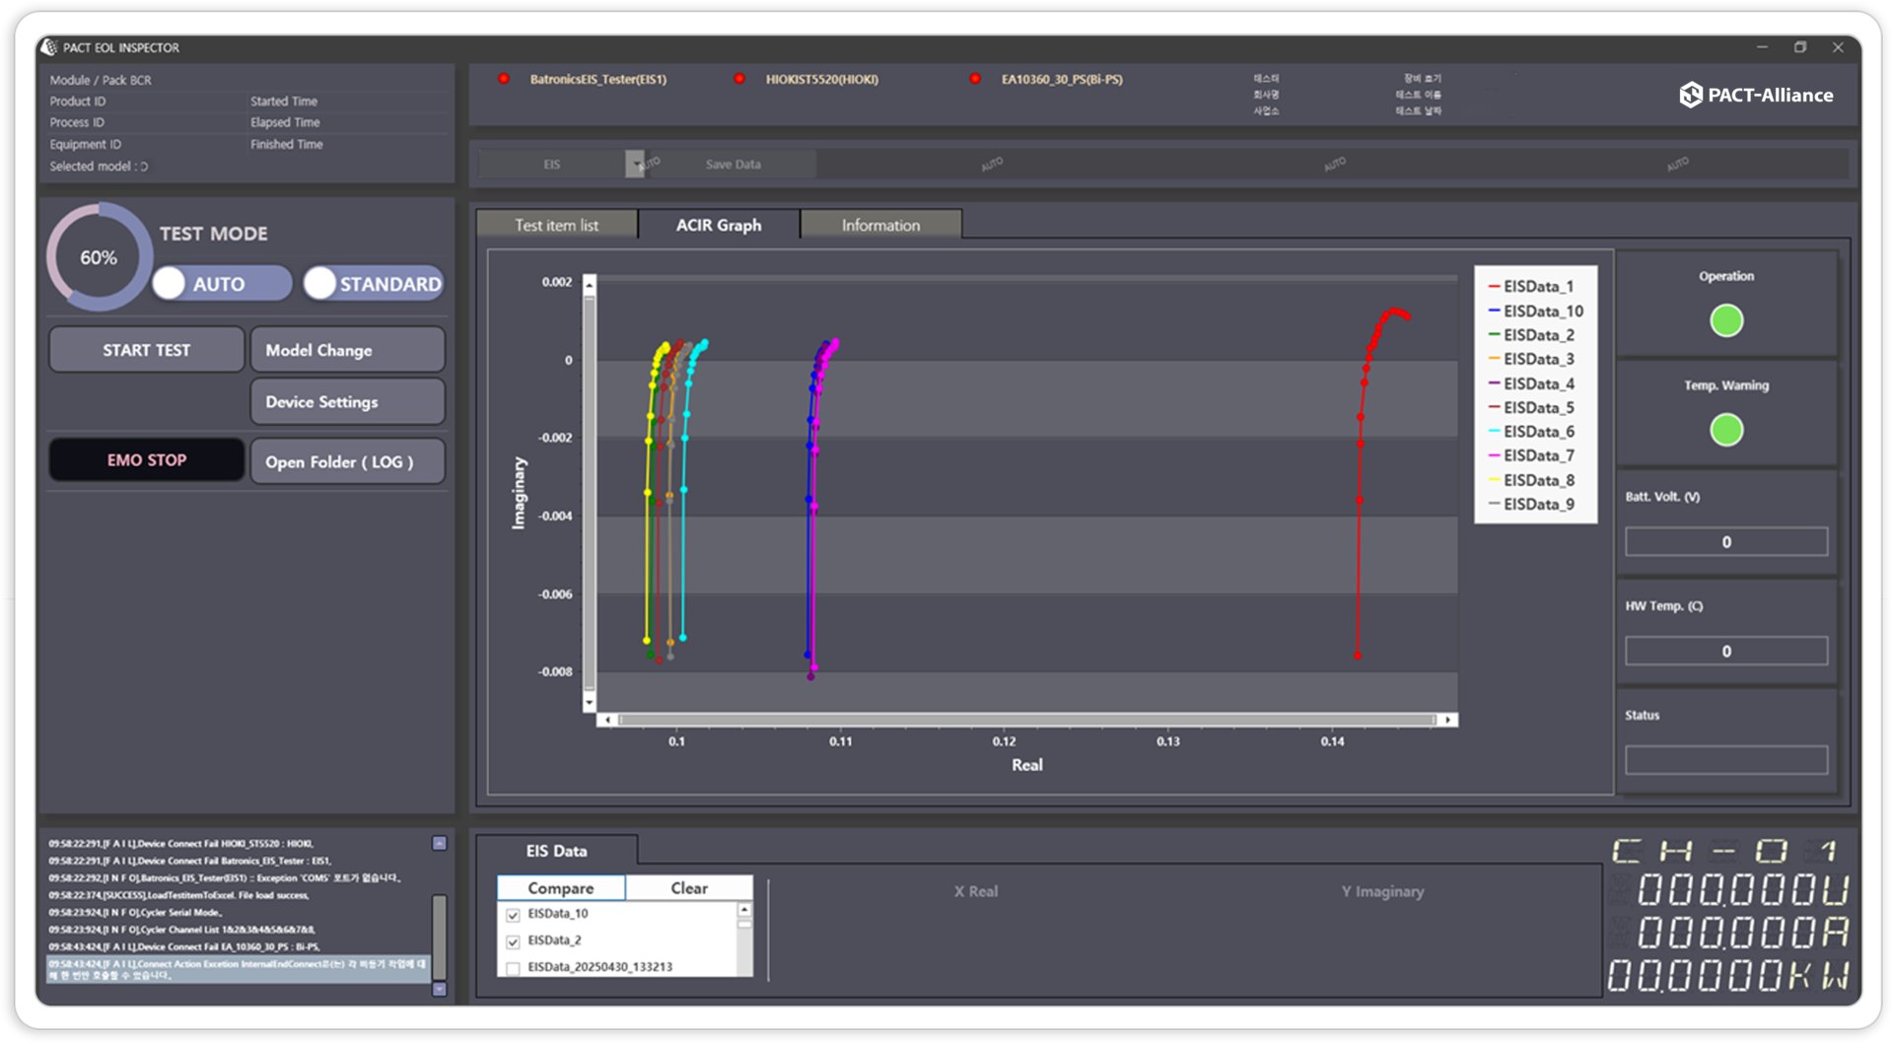The image size is (1892, 1043).
Task: Uncheck the EISData_2 checkbox
Action: click(x=513, y=941)
